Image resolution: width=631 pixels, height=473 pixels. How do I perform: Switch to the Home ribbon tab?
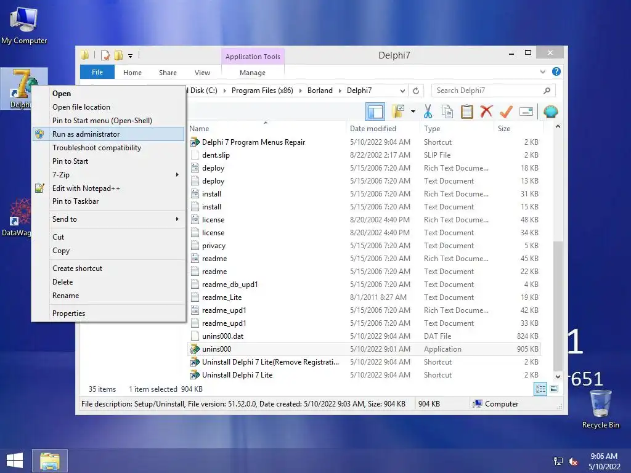point(132,73)
